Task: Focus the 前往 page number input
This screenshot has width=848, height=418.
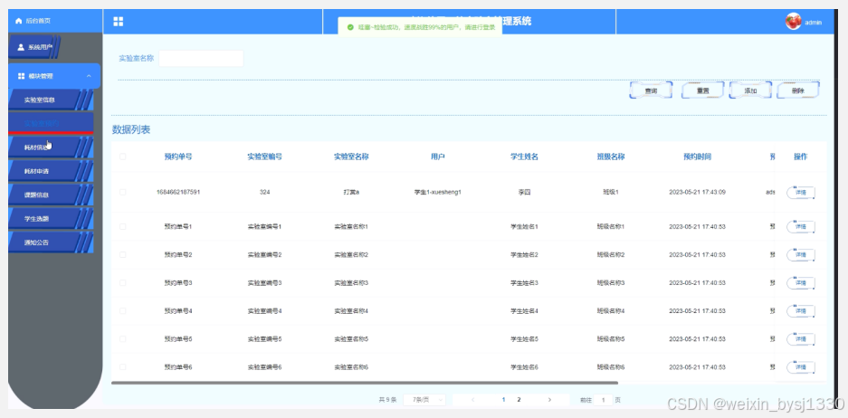Action: click(603, 400)
